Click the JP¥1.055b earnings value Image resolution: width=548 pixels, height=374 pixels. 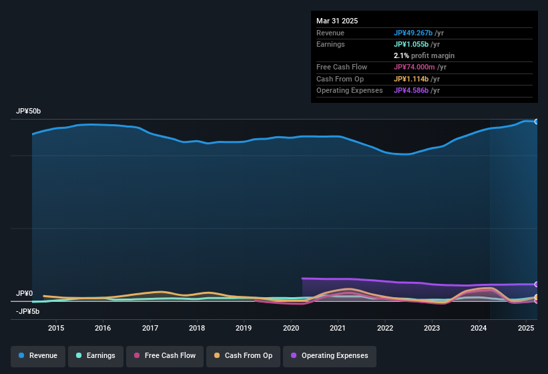(411, 44)
